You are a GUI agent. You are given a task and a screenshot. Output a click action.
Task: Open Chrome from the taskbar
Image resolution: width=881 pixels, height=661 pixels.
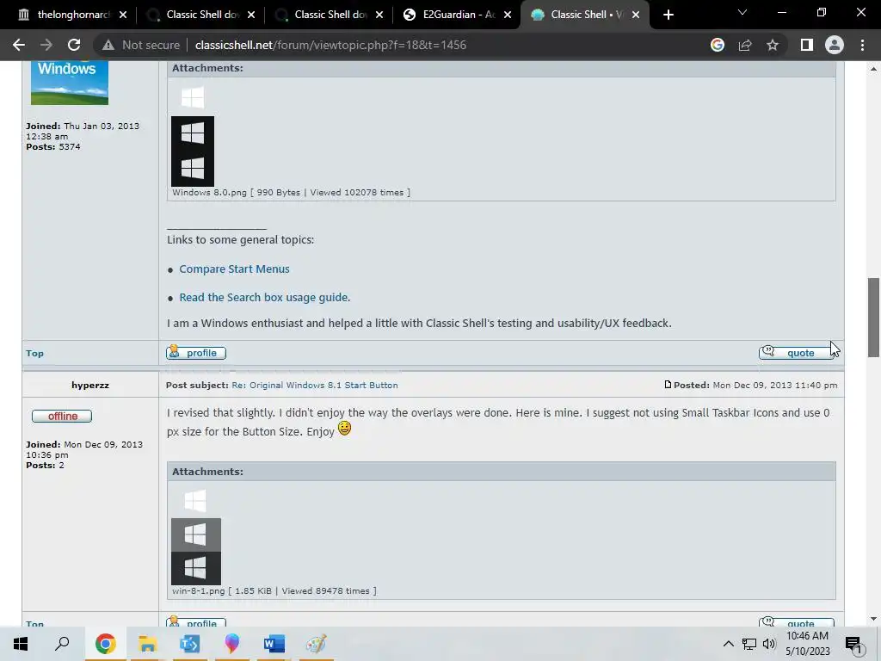(x=106, y=644)
